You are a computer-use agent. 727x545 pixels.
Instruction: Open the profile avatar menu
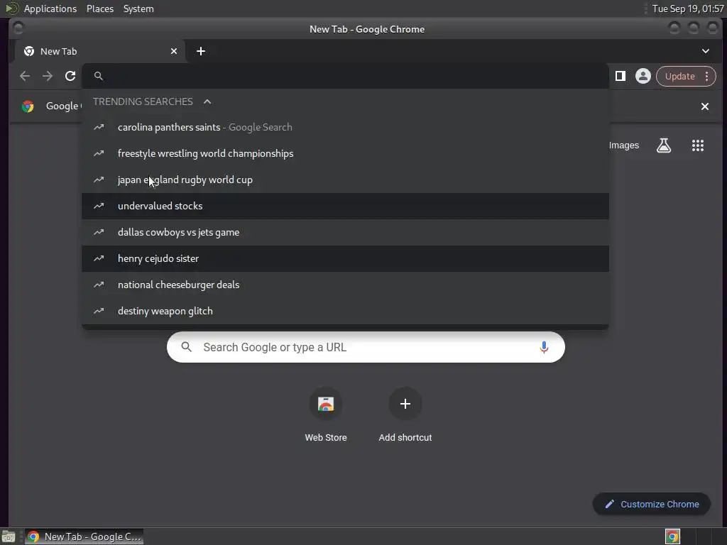coord(643,76)
